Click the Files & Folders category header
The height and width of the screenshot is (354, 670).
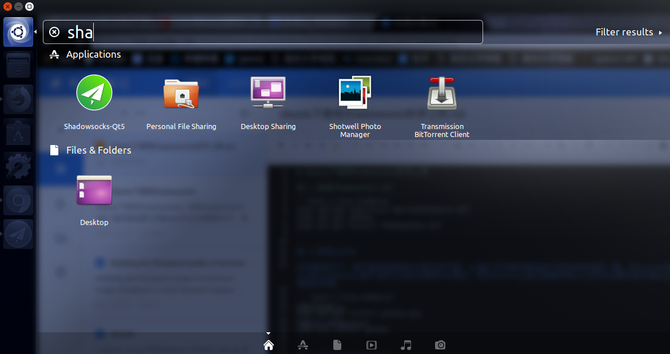point(90,150)
